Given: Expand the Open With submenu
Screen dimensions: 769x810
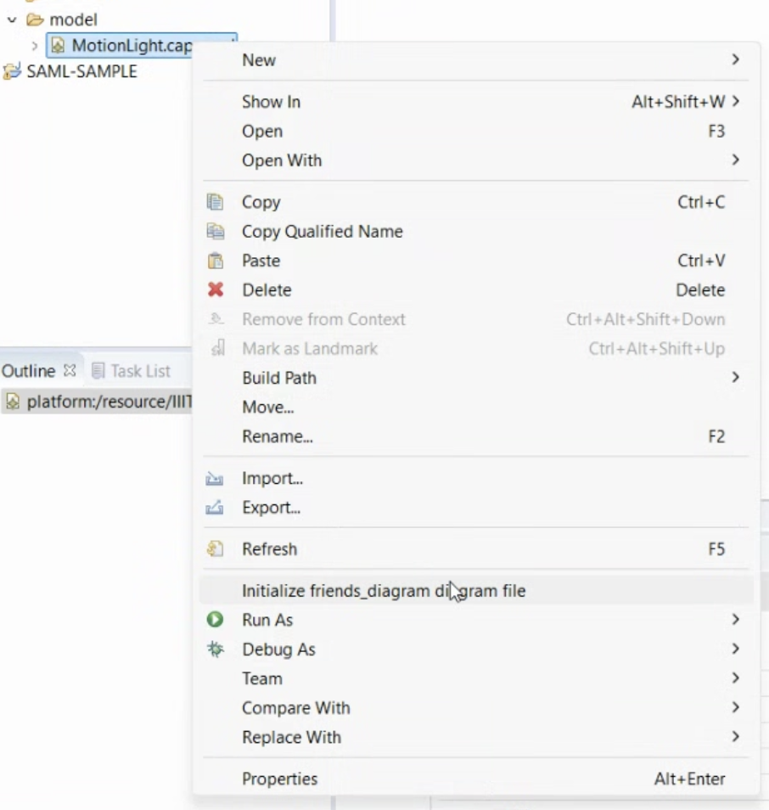Looking at the screenshot, I should (x=282, y=160).
